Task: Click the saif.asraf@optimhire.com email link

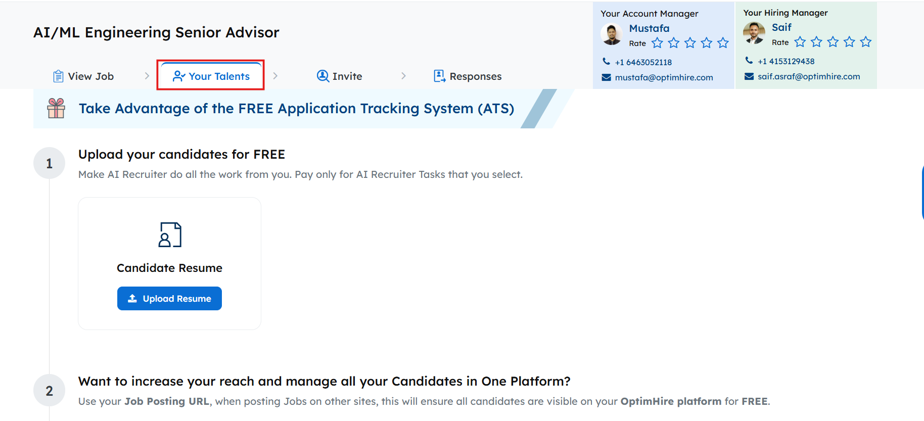Action: coord(808,76)
